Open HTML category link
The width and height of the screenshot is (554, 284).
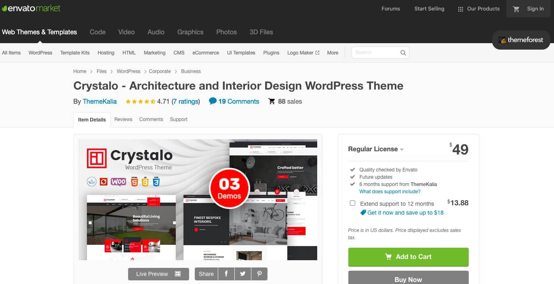click(x=129, y=53)
